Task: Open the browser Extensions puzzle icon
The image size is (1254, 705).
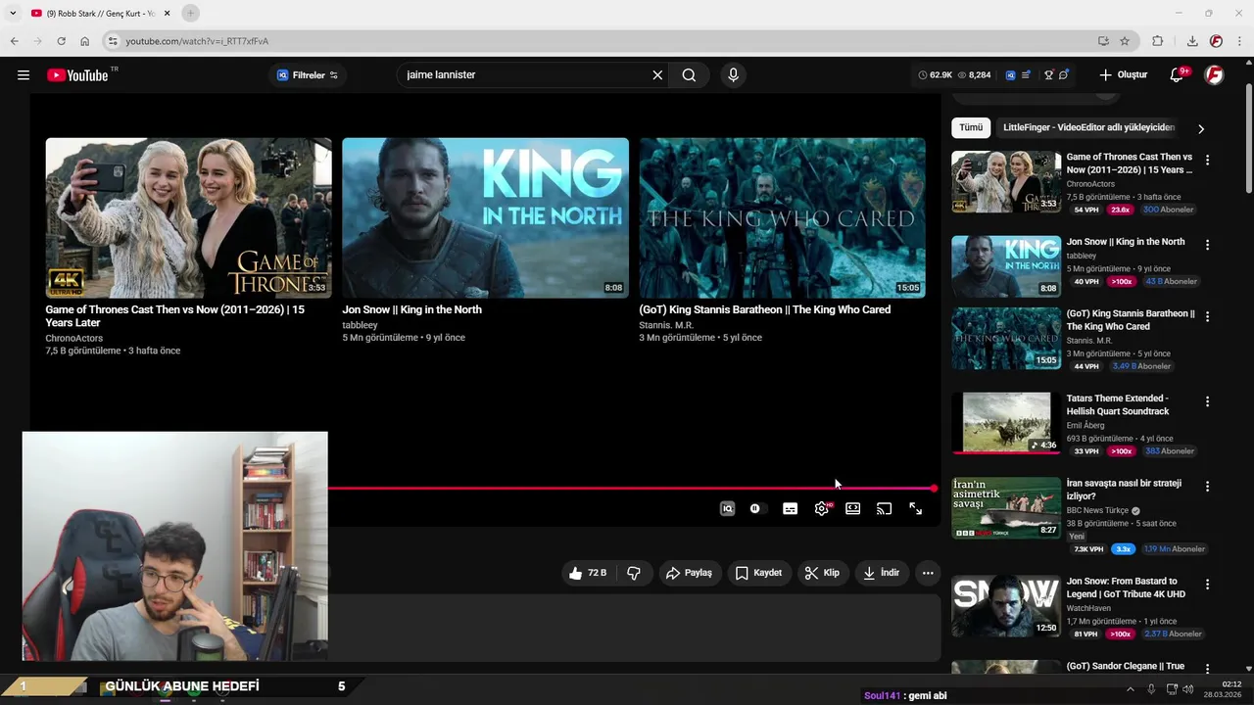Action: pyautogui.click(x=1157, y=41)
